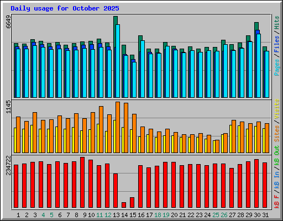Click day 20 on the x-axis

click(x=174, y=215)
